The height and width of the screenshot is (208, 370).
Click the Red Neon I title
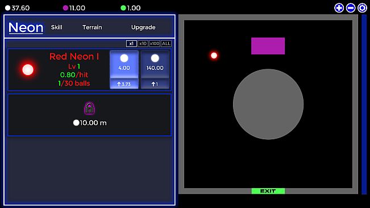(74, 57)
